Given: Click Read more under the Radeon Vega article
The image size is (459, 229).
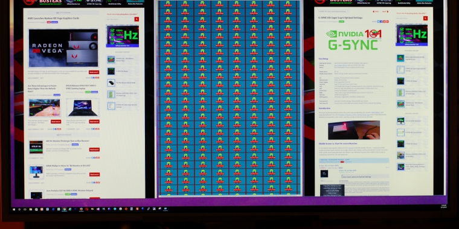Looking at the screenshot, I should pyautogui.click(x=94, y=72).
